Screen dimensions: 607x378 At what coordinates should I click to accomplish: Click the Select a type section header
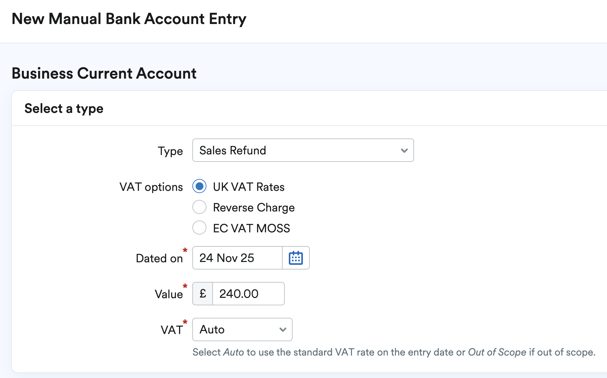tap(64, 108)
